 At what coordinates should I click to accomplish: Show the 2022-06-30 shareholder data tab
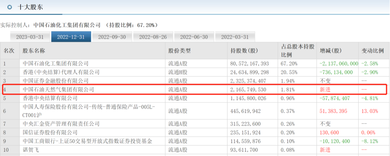[194, 37]
